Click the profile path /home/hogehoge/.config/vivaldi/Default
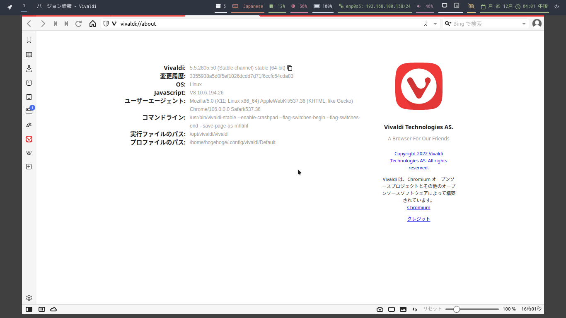This screenshot has height=318, width=566. [232, 142]
